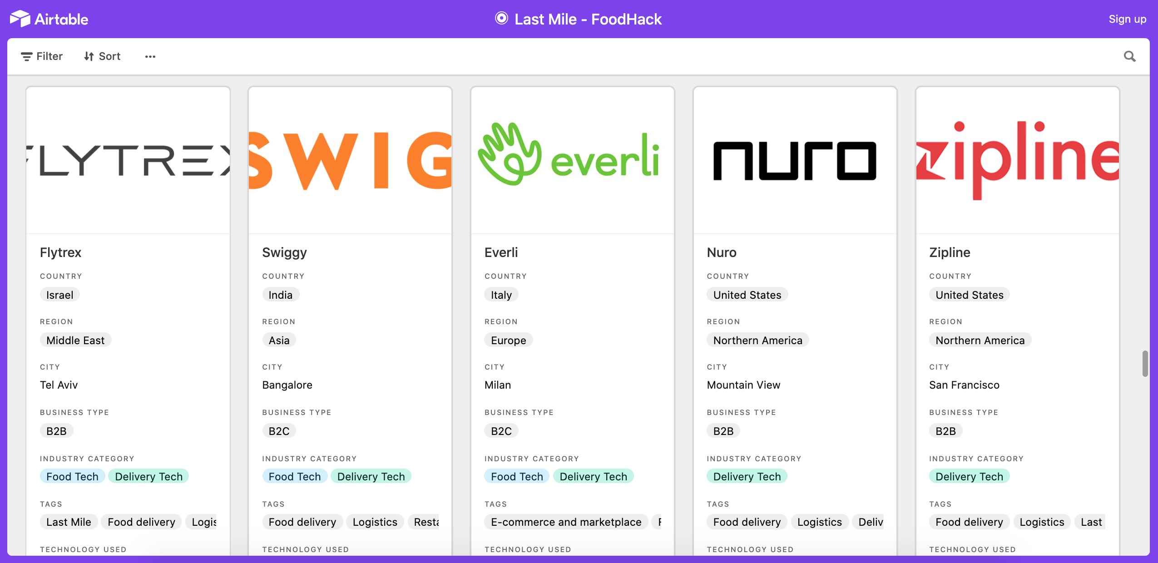Click the Italy country tag

pyautogui.click(x=501, y=295)
